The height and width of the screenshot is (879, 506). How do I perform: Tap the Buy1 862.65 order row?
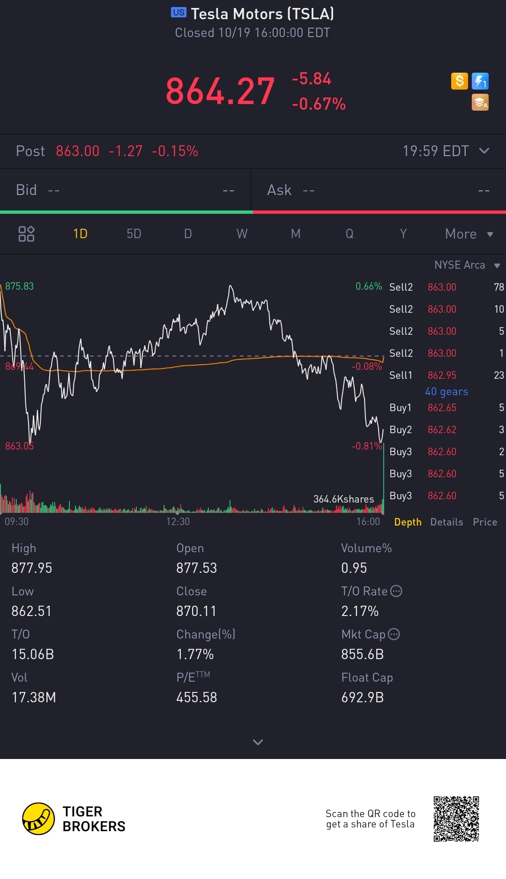click(x=446, y=407)
